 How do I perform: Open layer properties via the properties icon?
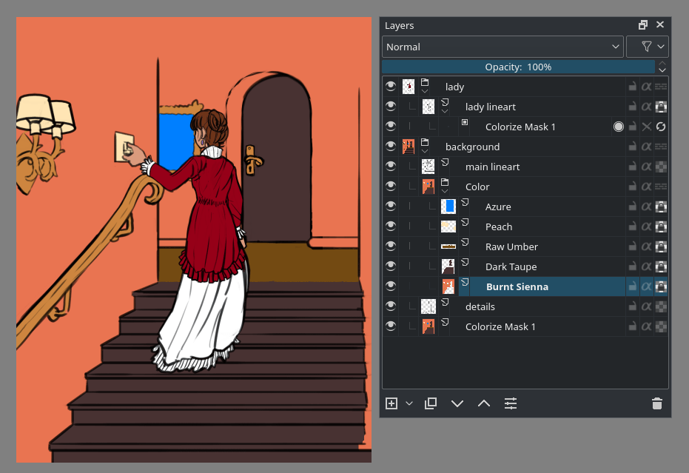point(510,403)
